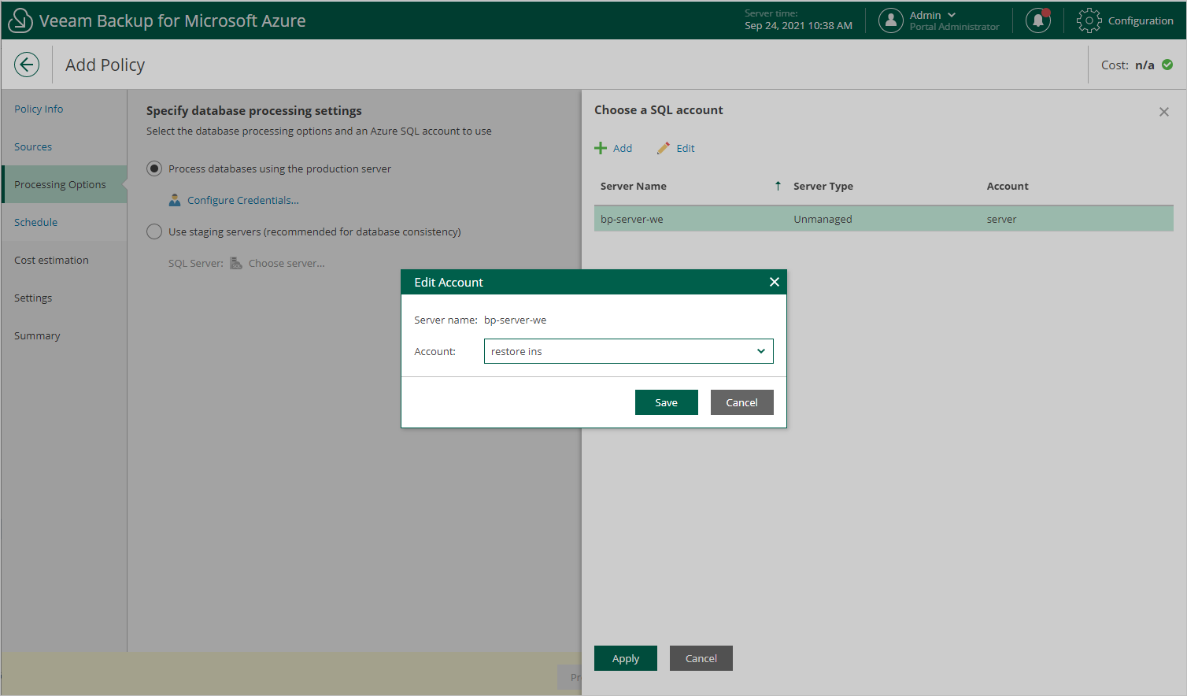The image size is (1187, 696).
Task: Select Process databases using production server
Action: (x=154, y=168)
